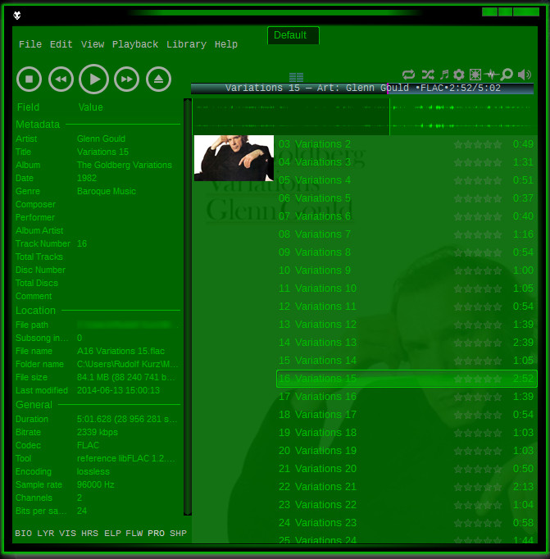Select track 24 Variations 23
This screenshot has height=559, width=550.
[x=407, y=523]
